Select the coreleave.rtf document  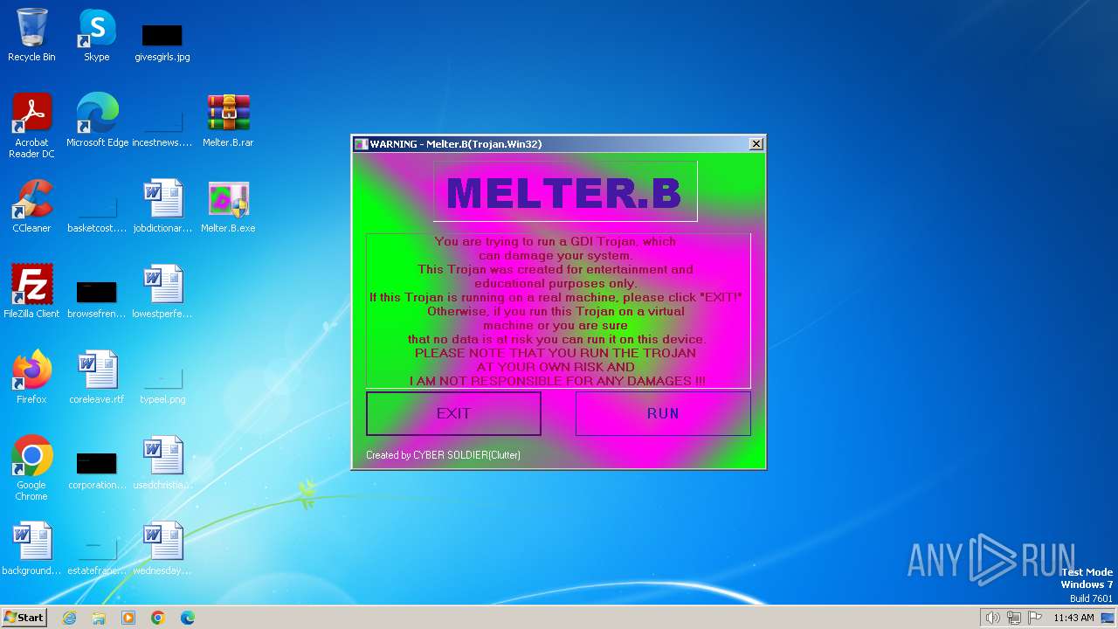[x=97, y=377]
